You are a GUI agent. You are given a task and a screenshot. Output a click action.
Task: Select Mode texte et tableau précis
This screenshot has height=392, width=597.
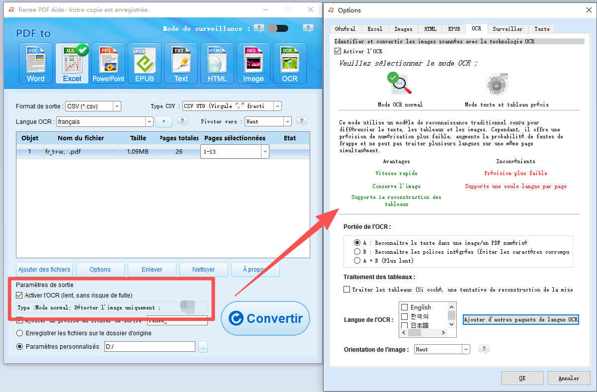click(496, 85)
